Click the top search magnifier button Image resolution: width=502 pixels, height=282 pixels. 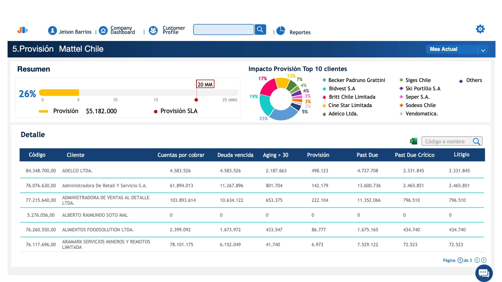[x=260, y=30]
